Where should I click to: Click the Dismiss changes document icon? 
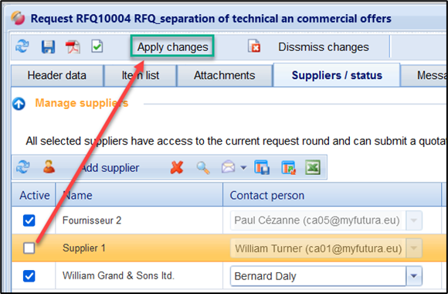coord(254,46)
